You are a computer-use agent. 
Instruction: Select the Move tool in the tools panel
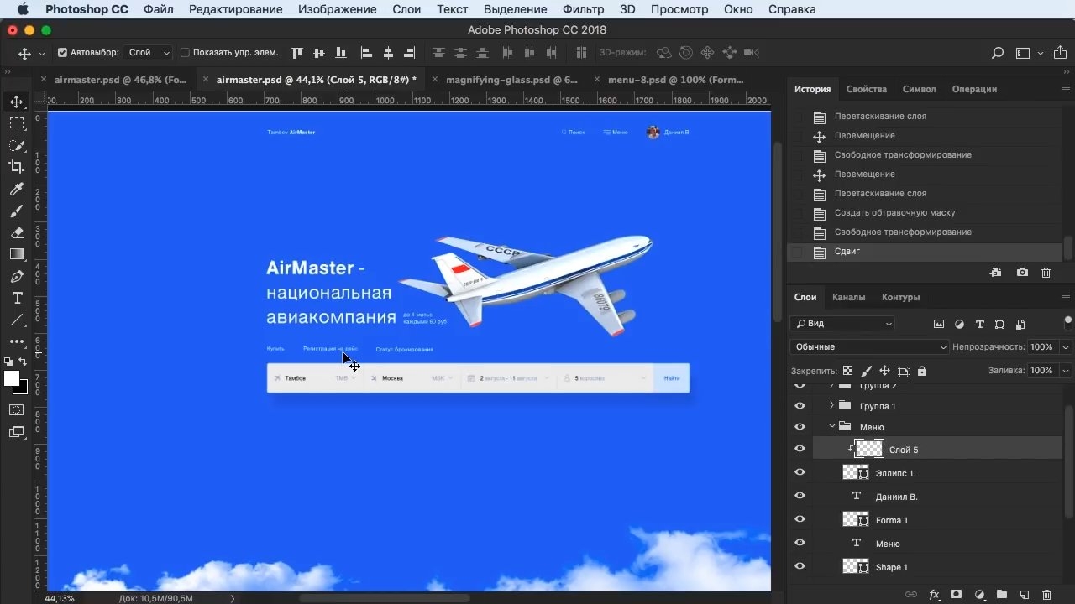pyautogui.click(x=17, y=102)
